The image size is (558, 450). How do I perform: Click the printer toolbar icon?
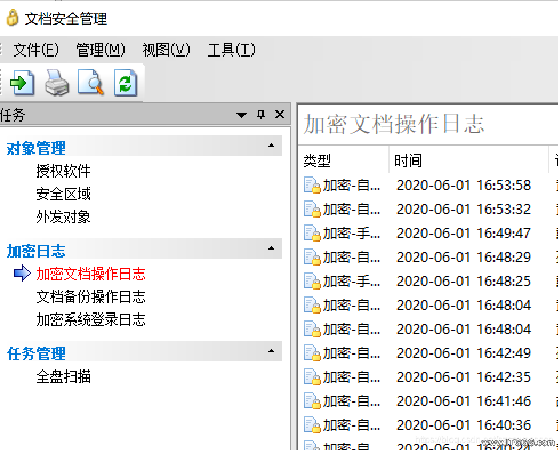tap(57, 83)
